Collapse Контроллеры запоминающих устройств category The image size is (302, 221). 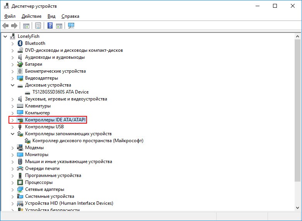point(12,134)
